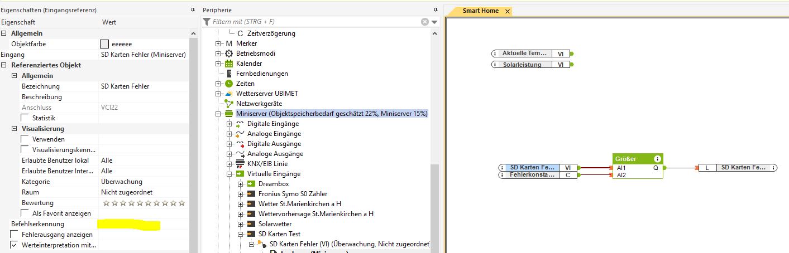Expand the Digitale Eingänge node
This screenshot has height=253, width=789.
click(229, 124)
